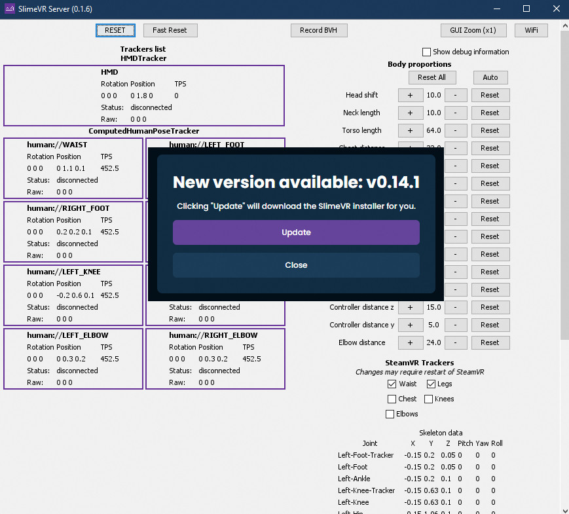Click the Left-Foot-Tracker joint row label
569x514 pixels.
[366, 456]
